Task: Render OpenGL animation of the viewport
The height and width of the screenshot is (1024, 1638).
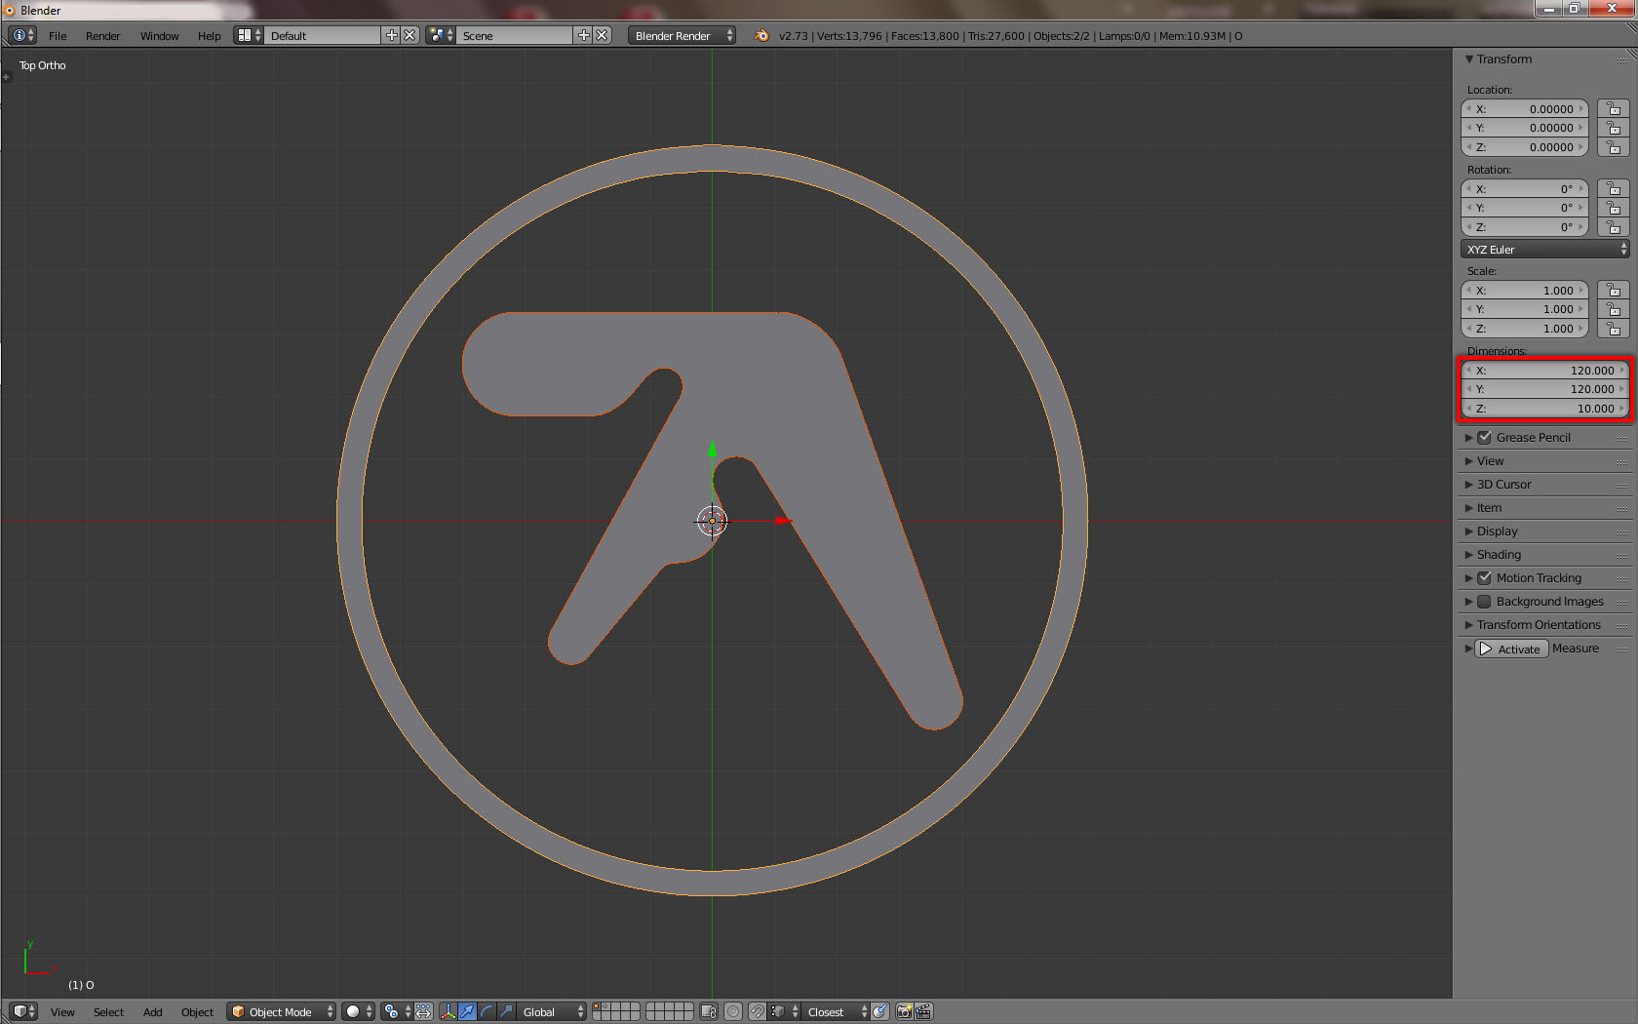Action: tap(923, 1011)
